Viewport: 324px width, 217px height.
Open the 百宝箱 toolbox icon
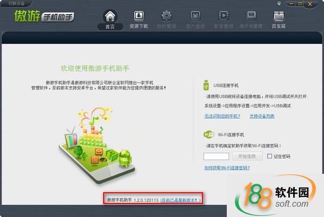tap(279, 16)
